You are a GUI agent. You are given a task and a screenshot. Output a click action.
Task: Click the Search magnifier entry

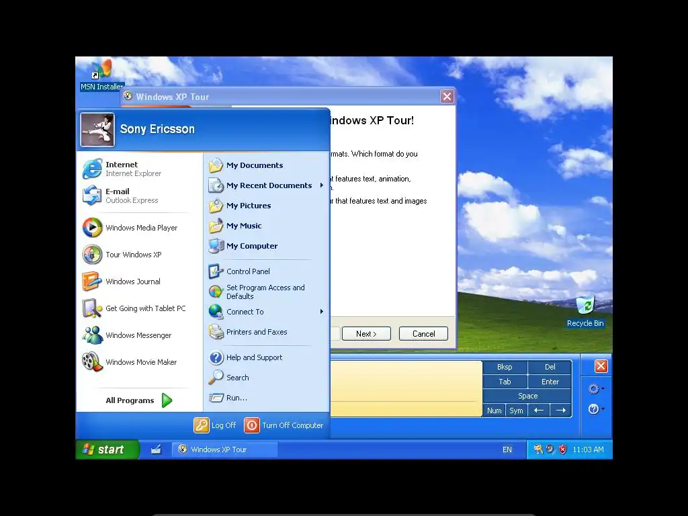266,378
